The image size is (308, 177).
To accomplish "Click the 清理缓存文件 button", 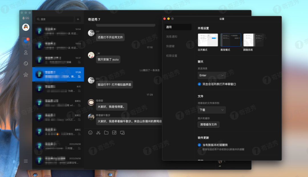I will click(x=208, y=124).
